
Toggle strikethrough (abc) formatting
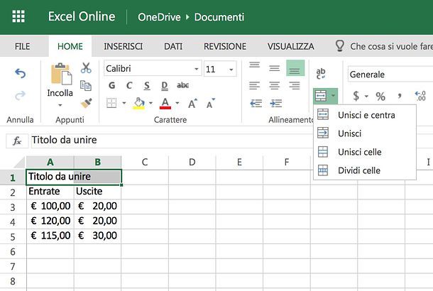pos(182,86)
